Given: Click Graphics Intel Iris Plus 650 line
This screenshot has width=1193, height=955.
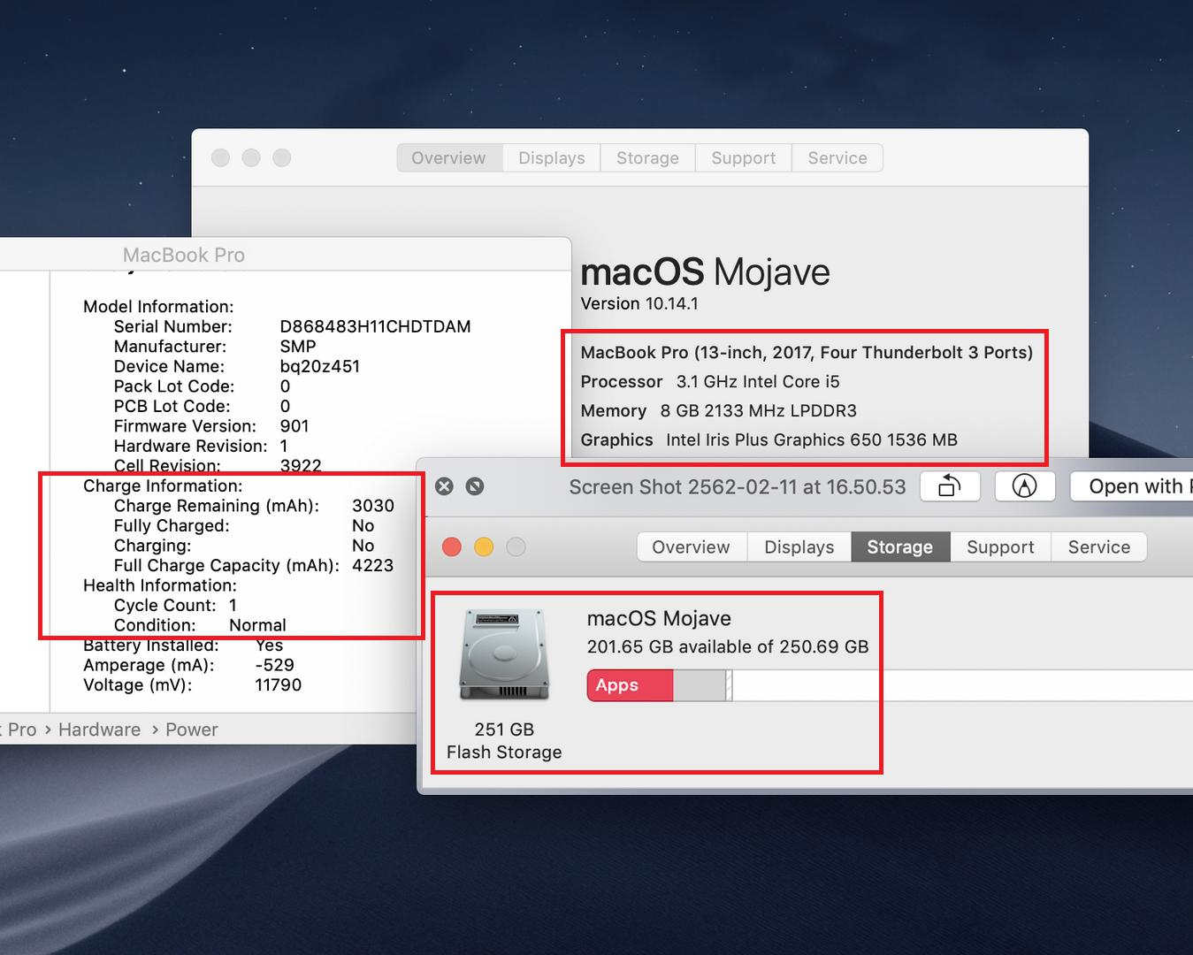Looking at the screenshot, I should 769,440.
